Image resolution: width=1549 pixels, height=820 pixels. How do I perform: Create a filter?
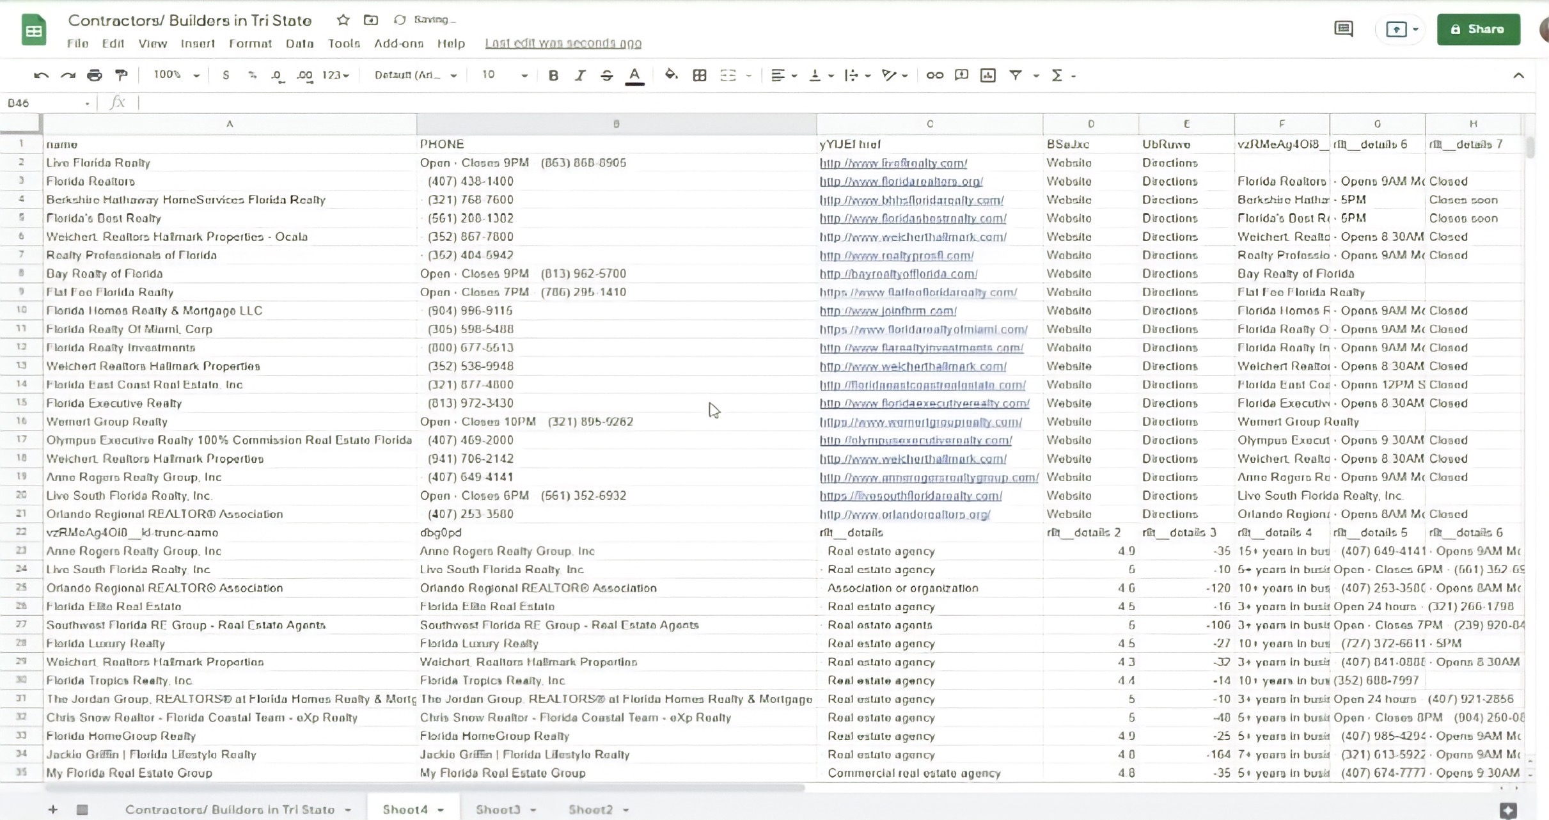(x=1015, y=75)
